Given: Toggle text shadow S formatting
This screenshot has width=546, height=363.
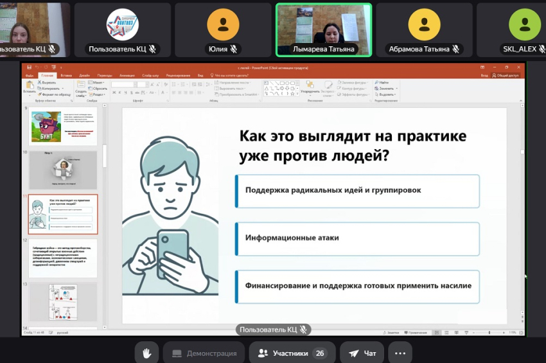Looking at the screenshot, I should pos(131,93).
